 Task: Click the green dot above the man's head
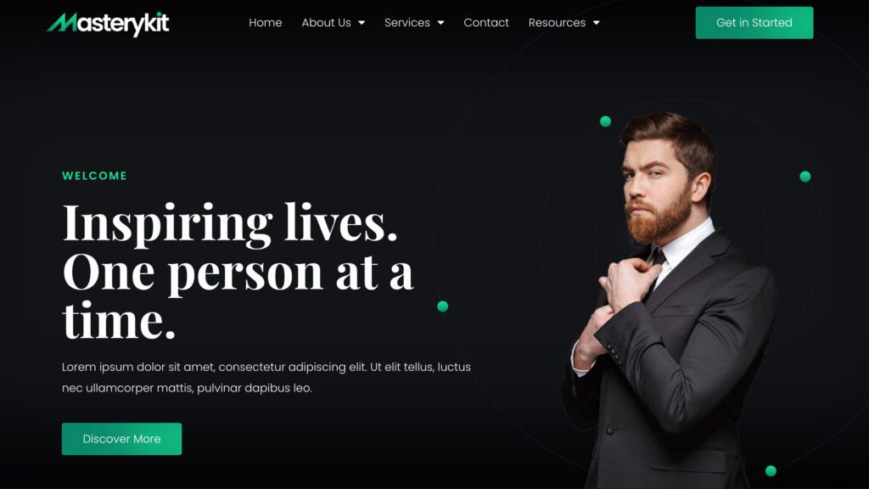(605, 121)
